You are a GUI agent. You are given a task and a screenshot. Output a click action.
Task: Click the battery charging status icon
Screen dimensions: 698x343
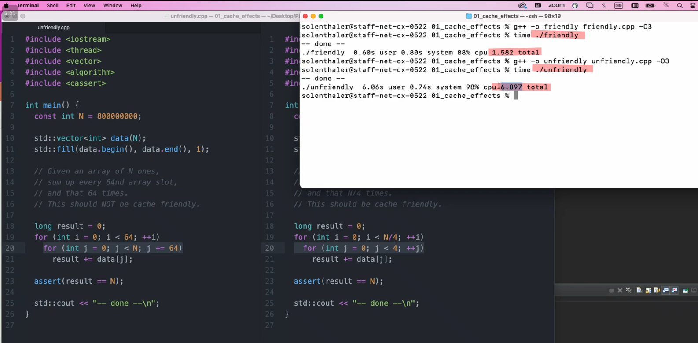point(650,6)
